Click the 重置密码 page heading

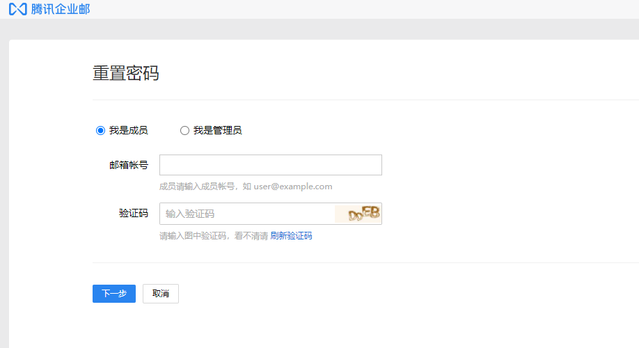[125, 73]
